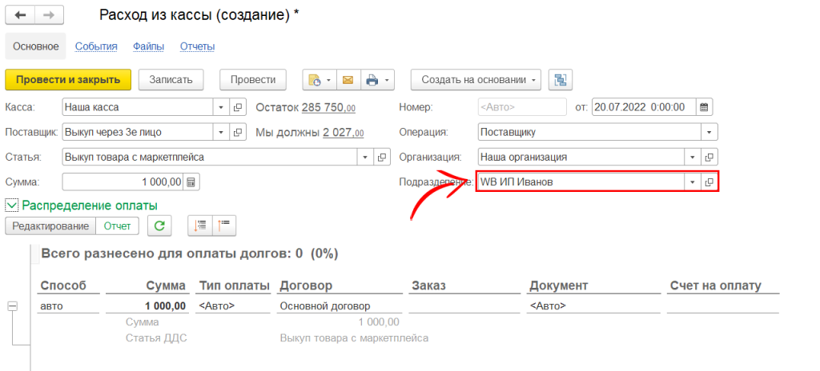Click the envelope email icon
The height and width of the screenshot is (371, 820).
(x=348, y=80)
